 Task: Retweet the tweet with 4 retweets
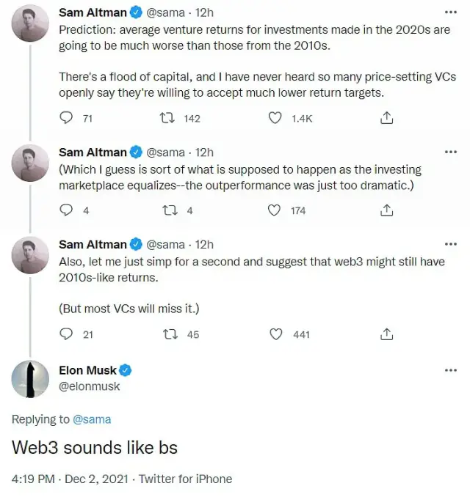168,210
